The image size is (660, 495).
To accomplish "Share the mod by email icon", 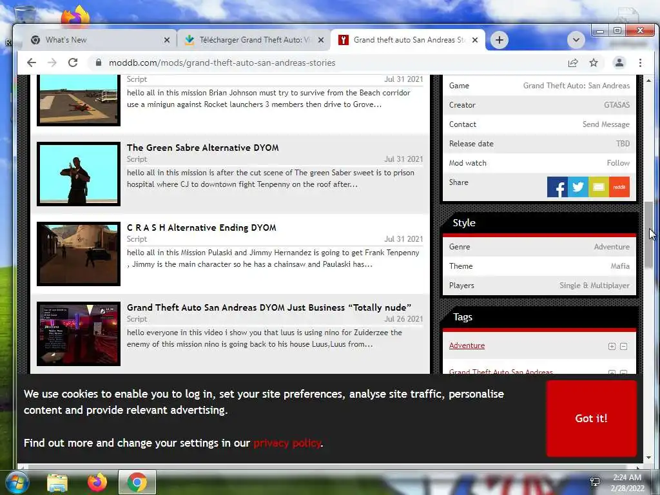I will pyautogui.click(x=599, y=187).
